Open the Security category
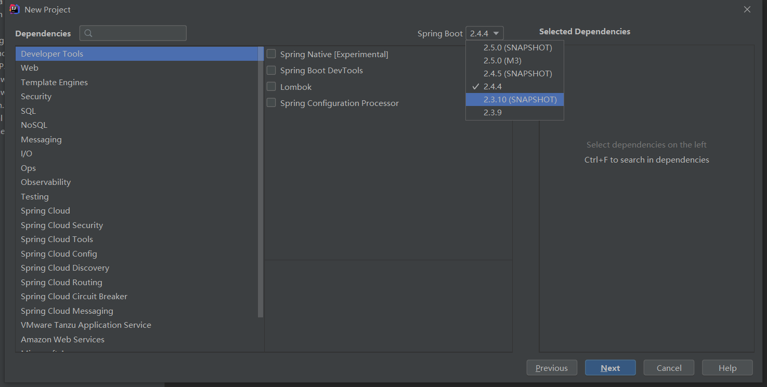Image resolution: width=767 pixels, height=387 pixels. point(36,96)
